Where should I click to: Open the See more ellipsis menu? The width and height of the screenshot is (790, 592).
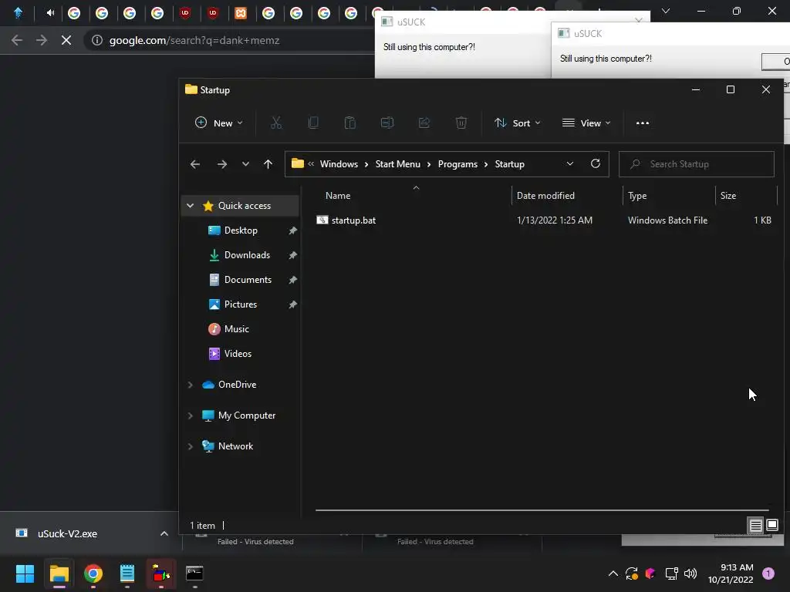[643, 123]
